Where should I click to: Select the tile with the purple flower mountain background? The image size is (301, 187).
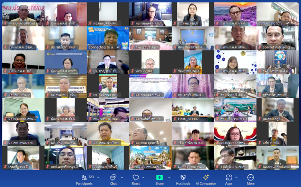tap(235, 14)
